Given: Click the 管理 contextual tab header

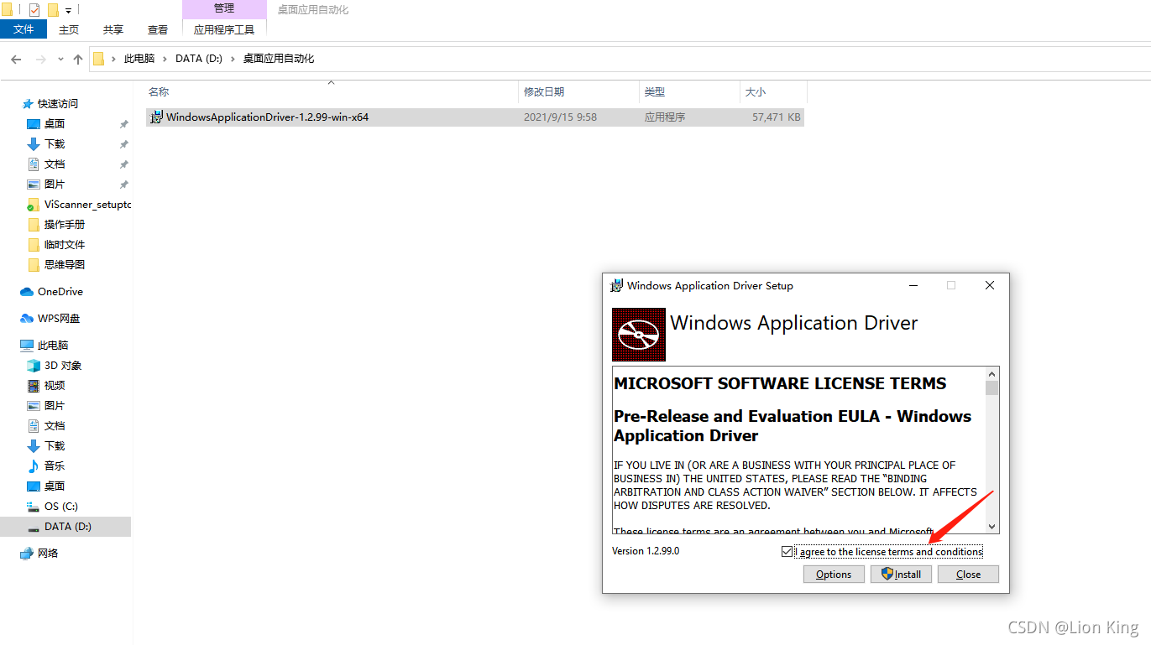Looking at the screenshot, I should tap(224, 9).
